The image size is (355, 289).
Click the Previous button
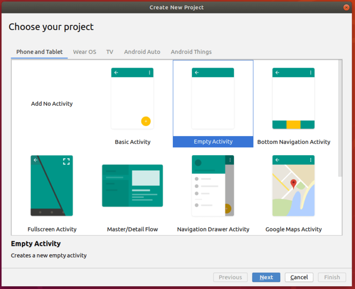(230, 277)
